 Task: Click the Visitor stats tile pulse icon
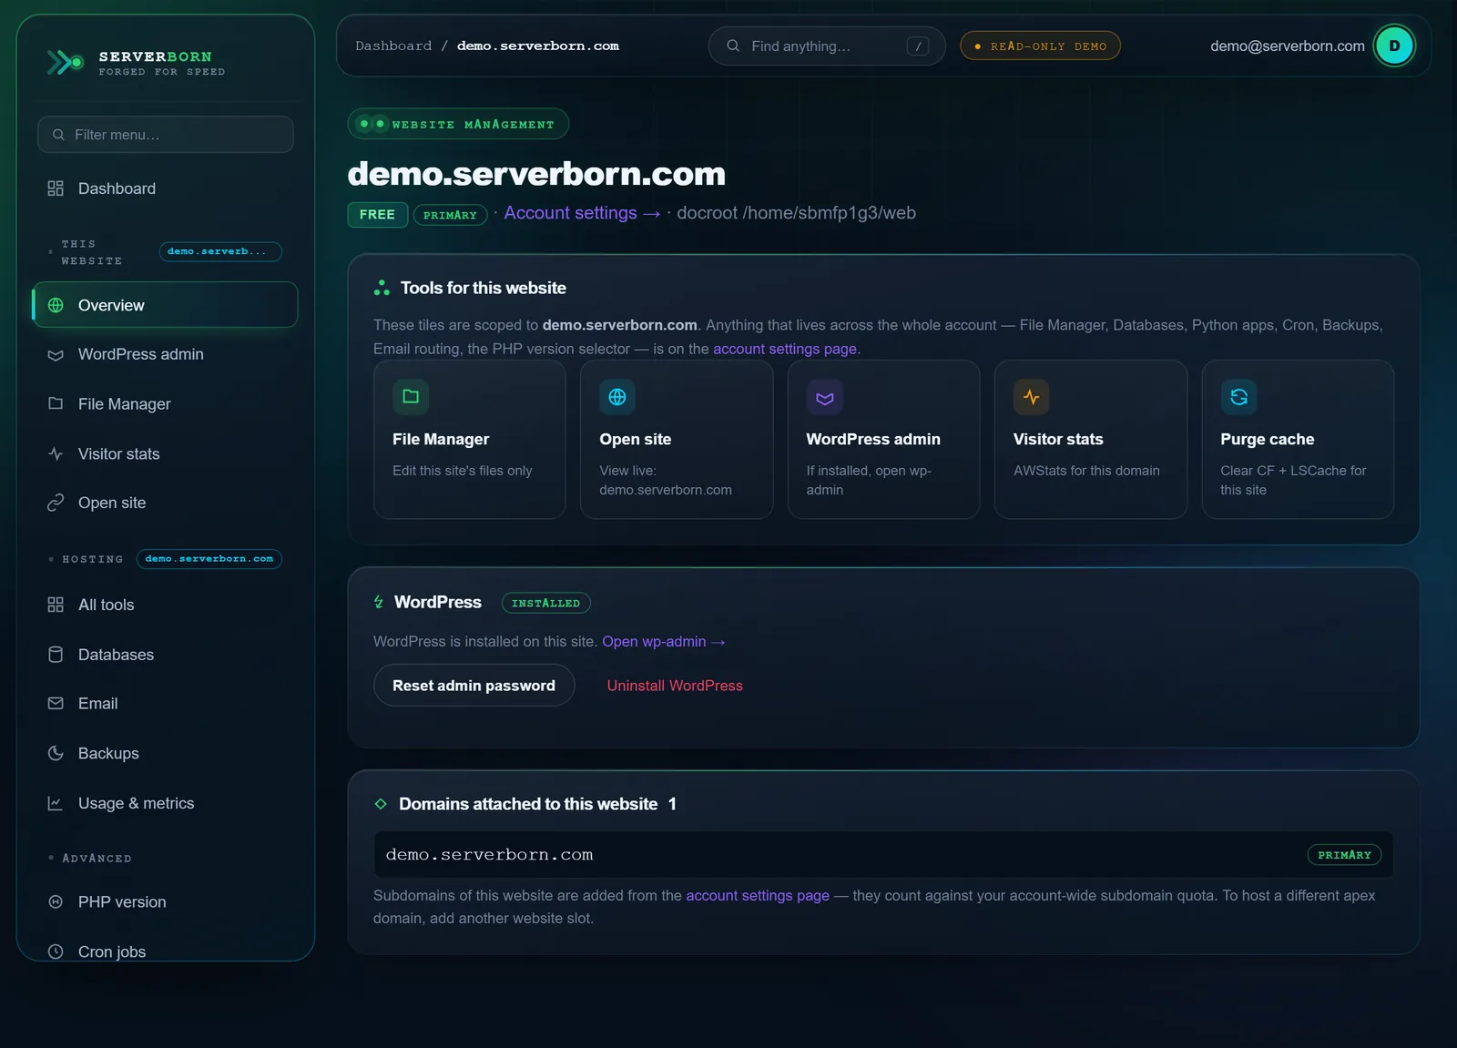pos(1032,396)
